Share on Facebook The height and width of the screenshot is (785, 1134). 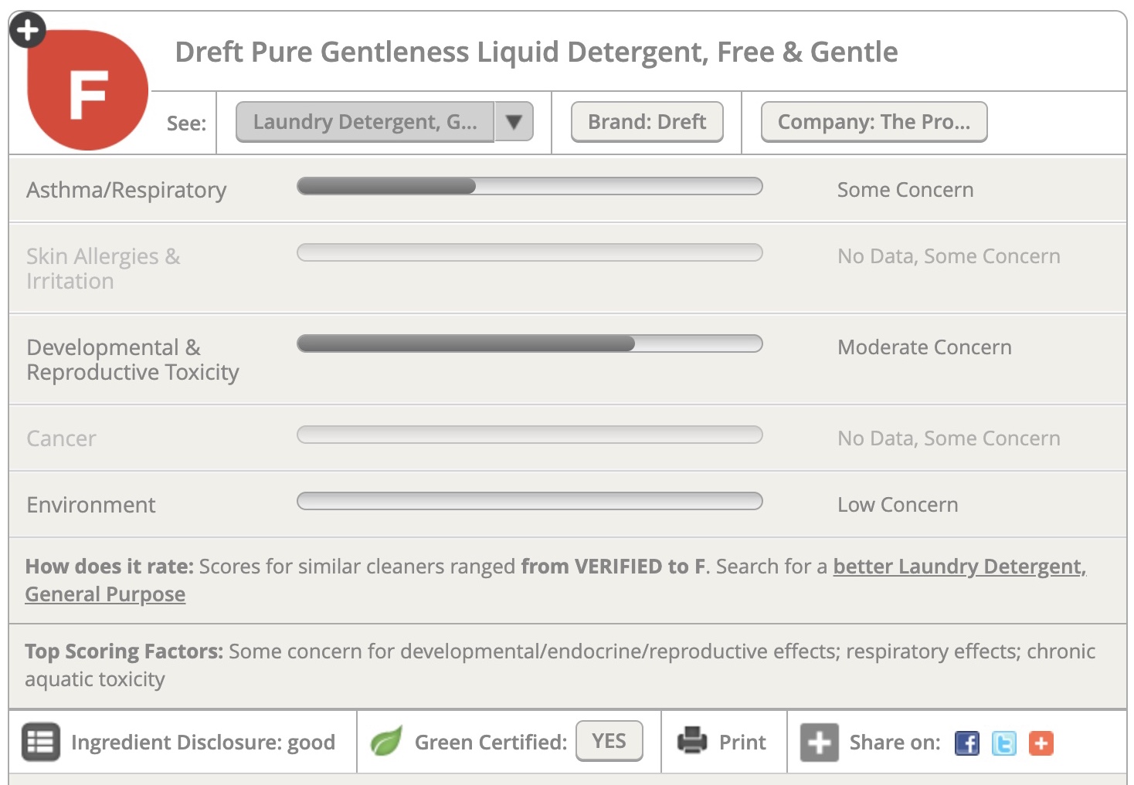[x=966, y=743]
